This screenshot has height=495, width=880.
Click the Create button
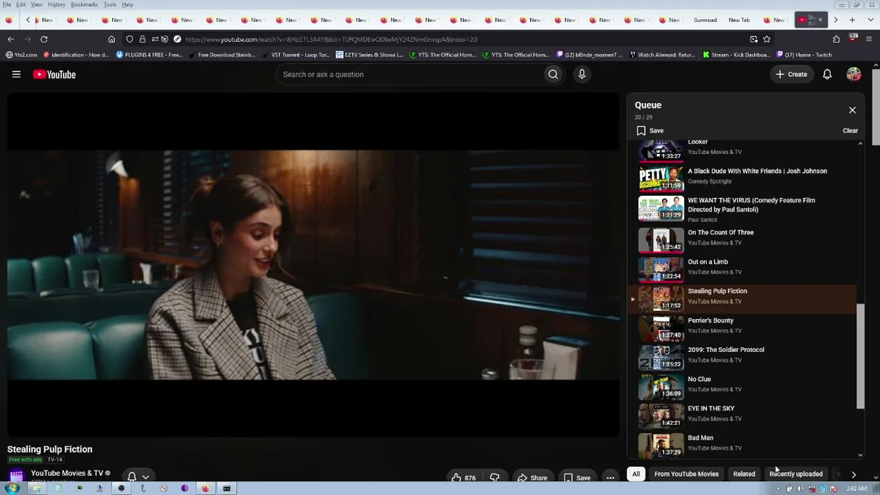coord(791,74)
